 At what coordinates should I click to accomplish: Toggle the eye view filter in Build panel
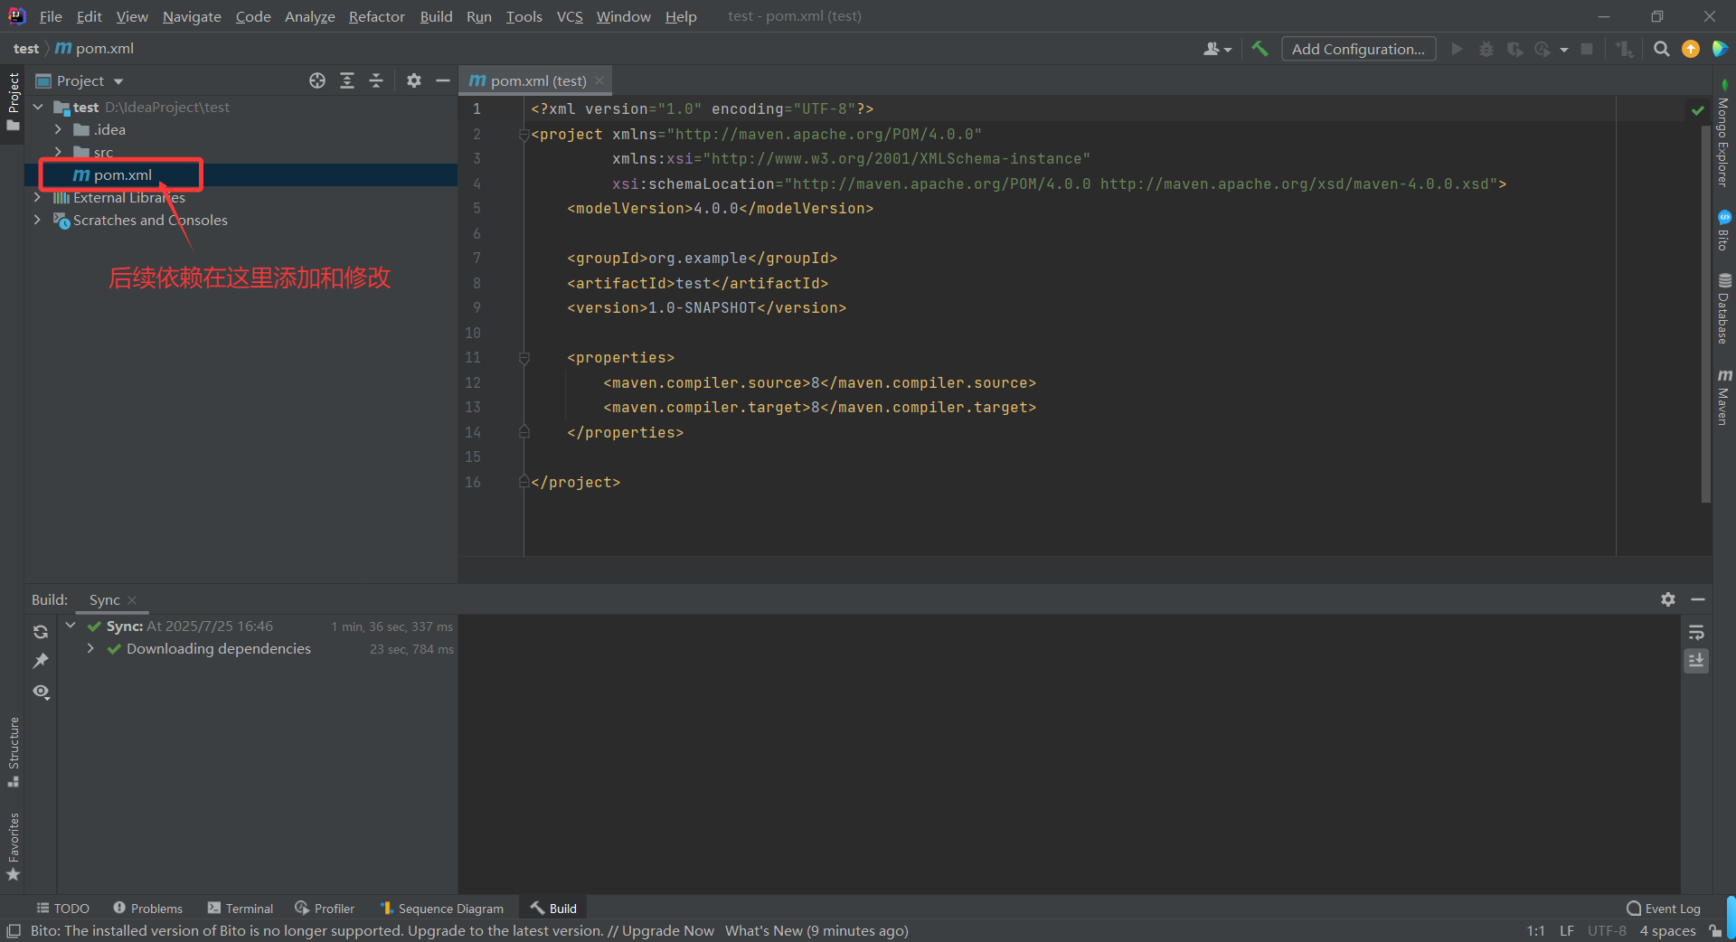(41, 692)
